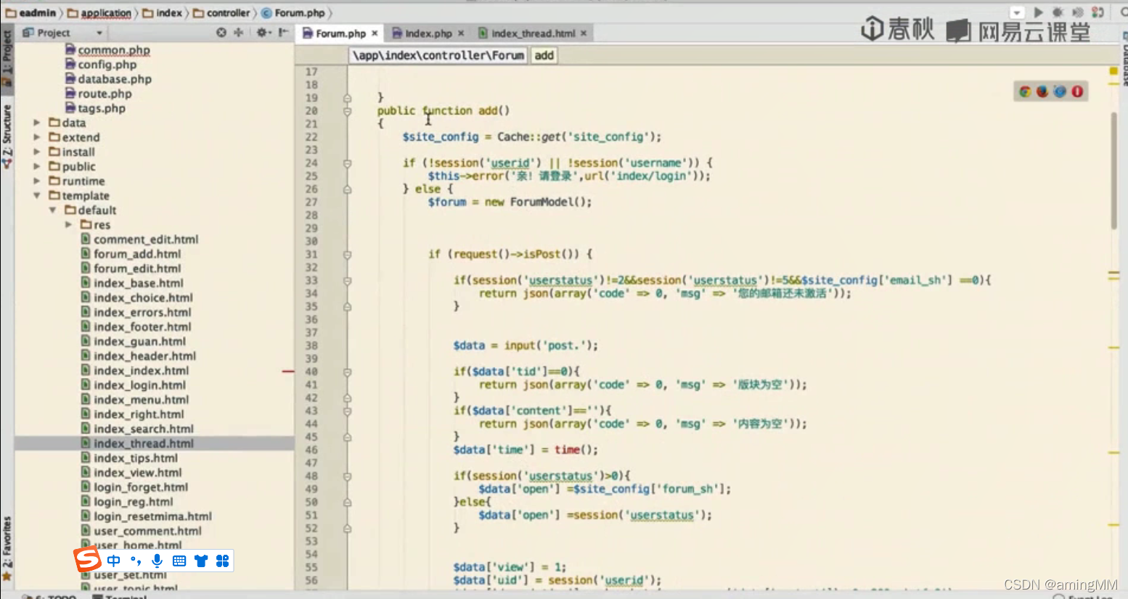The image size is (1128, 599).
Task: Expand the runtime folder
Action: click(36, 181)
